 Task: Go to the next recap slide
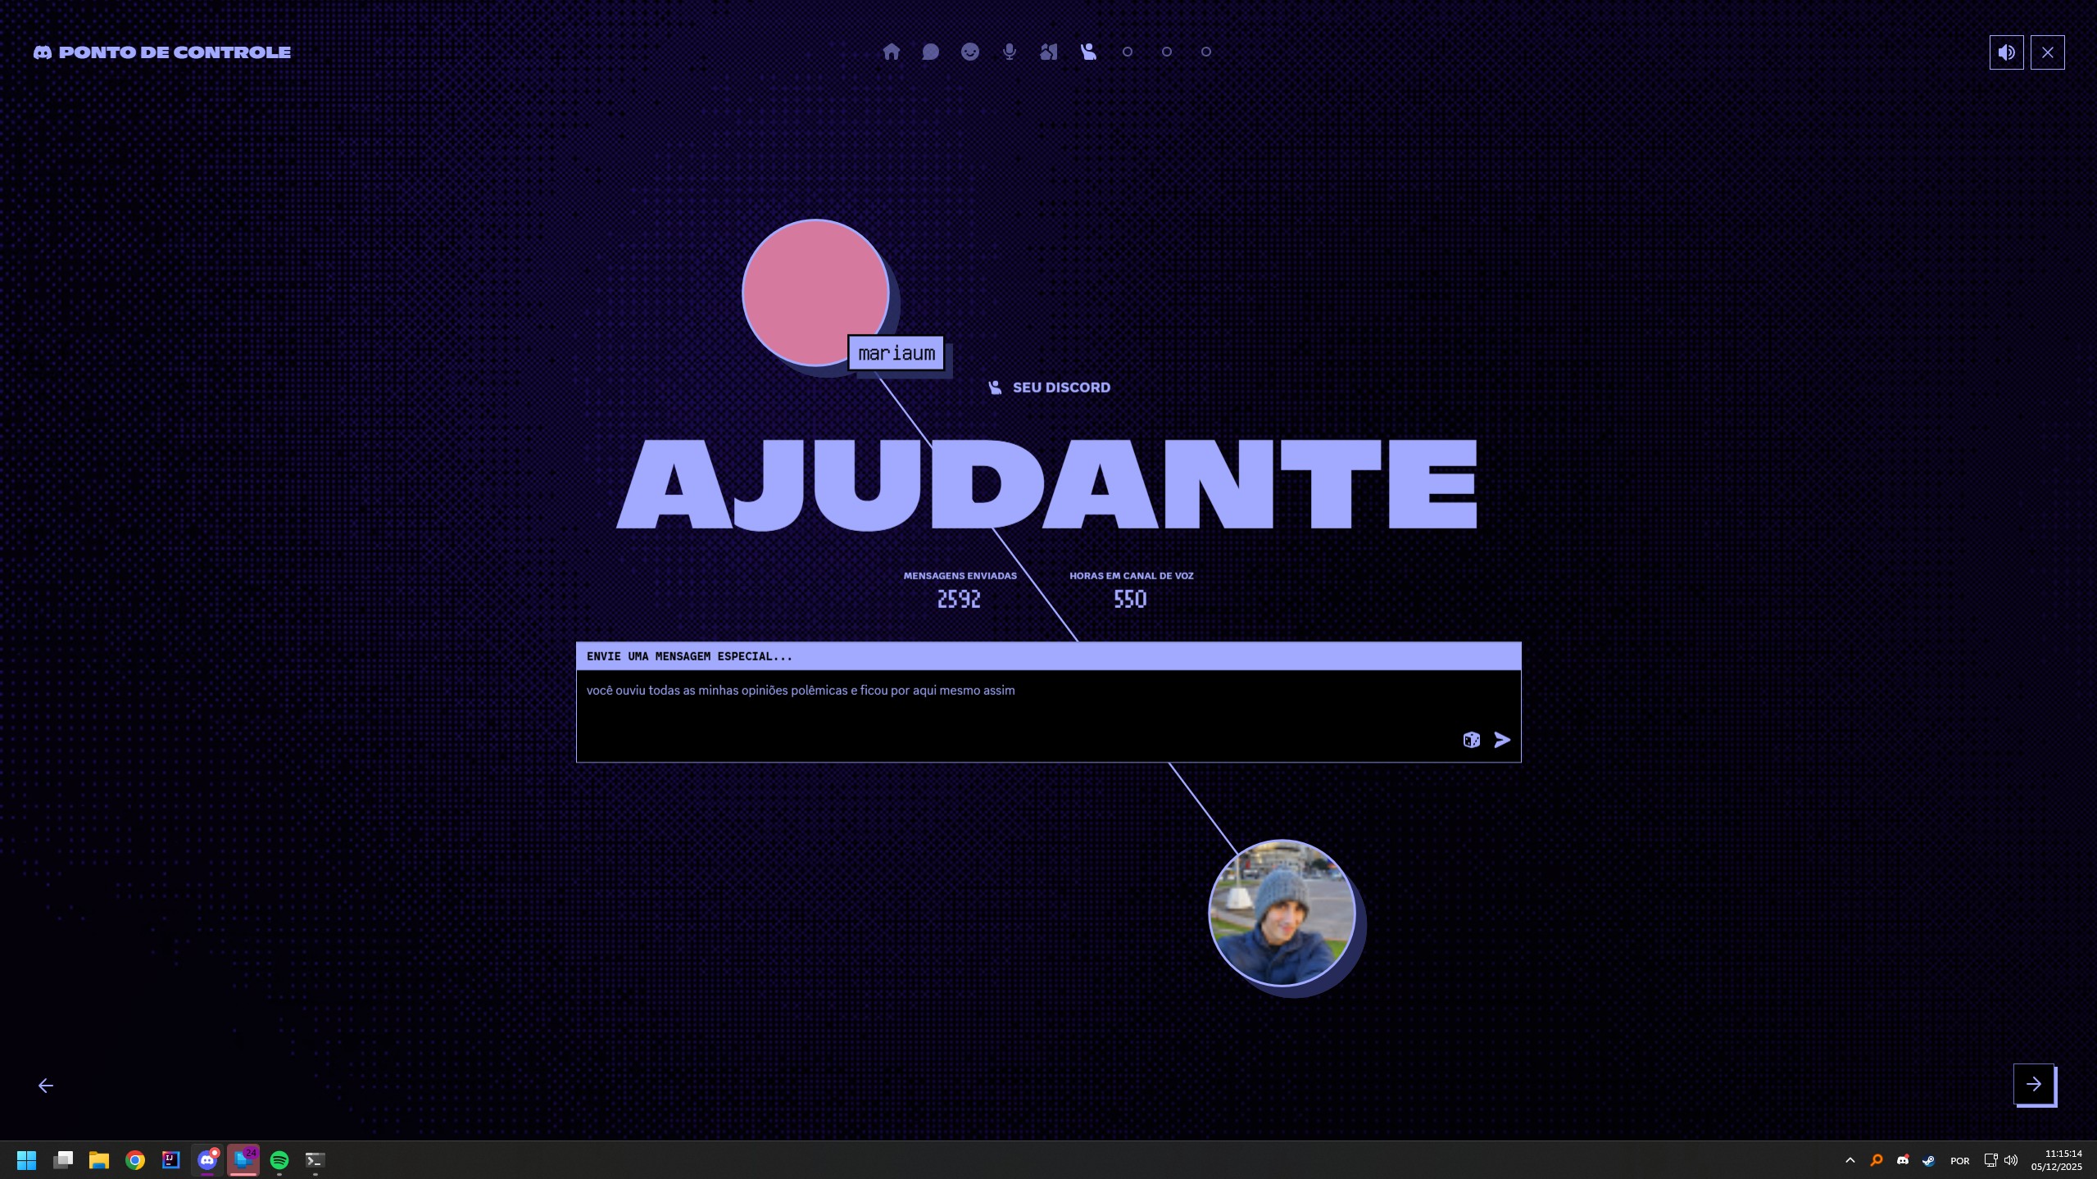[2034, 1083]
